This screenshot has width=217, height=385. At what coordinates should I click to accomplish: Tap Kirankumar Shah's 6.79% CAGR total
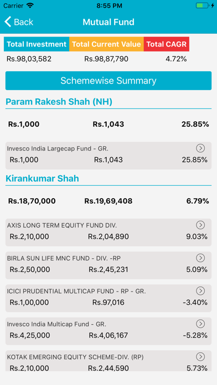pos(198,201)
